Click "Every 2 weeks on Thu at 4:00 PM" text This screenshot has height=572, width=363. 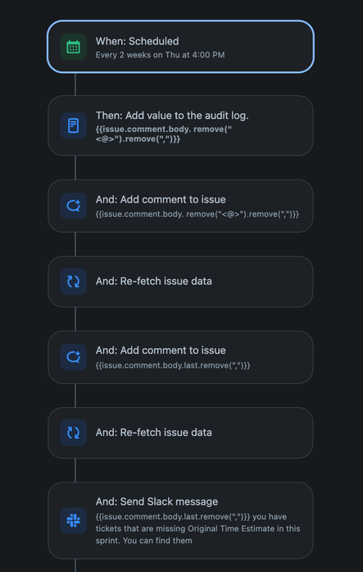(161, 55)
